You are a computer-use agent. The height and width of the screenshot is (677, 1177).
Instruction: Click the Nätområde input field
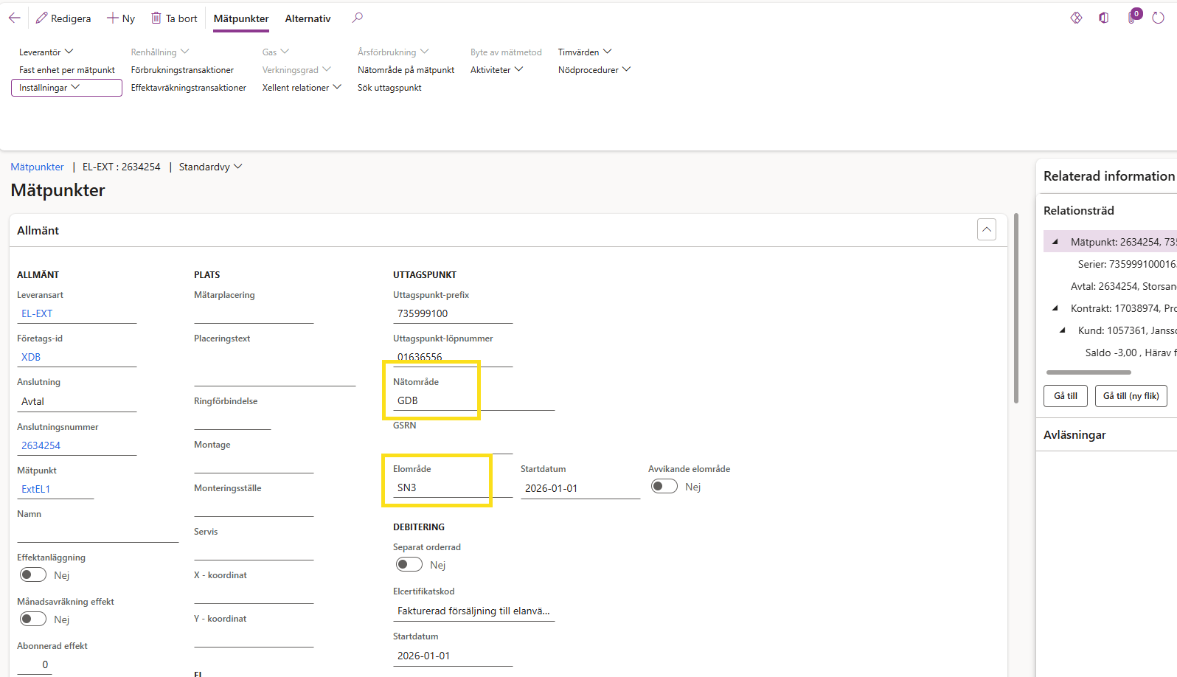click(x=435, y=401)
